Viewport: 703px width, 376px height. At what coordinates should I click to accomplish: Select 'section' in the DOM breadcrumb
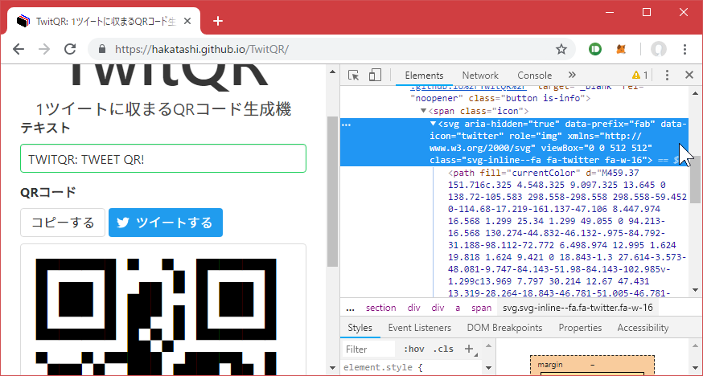380,308
